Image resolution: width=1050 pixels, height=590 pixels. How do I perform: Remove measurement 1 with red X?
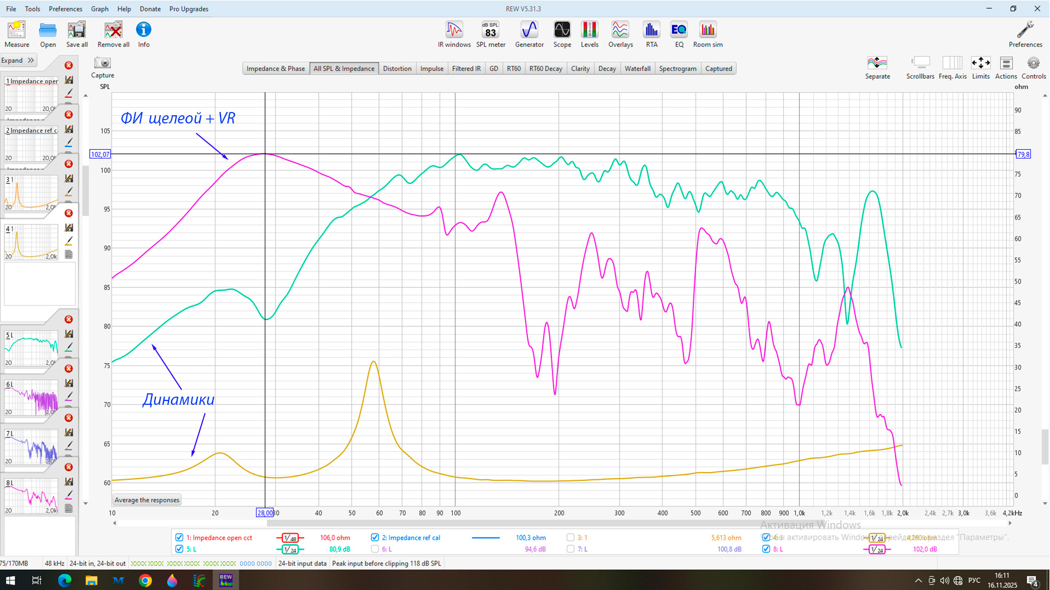tap(69, 66)
